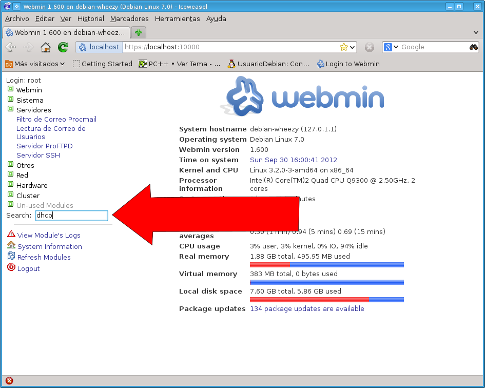Screen dimensions: 485x388
Task: Click the View Module's Logs warning icon
Action: click(x=11, y=234)
